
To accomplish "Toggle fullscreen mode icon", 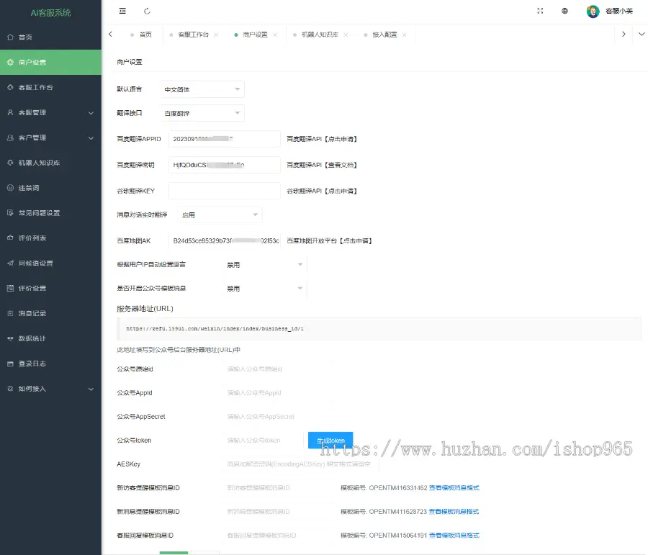I will point(540,12).
